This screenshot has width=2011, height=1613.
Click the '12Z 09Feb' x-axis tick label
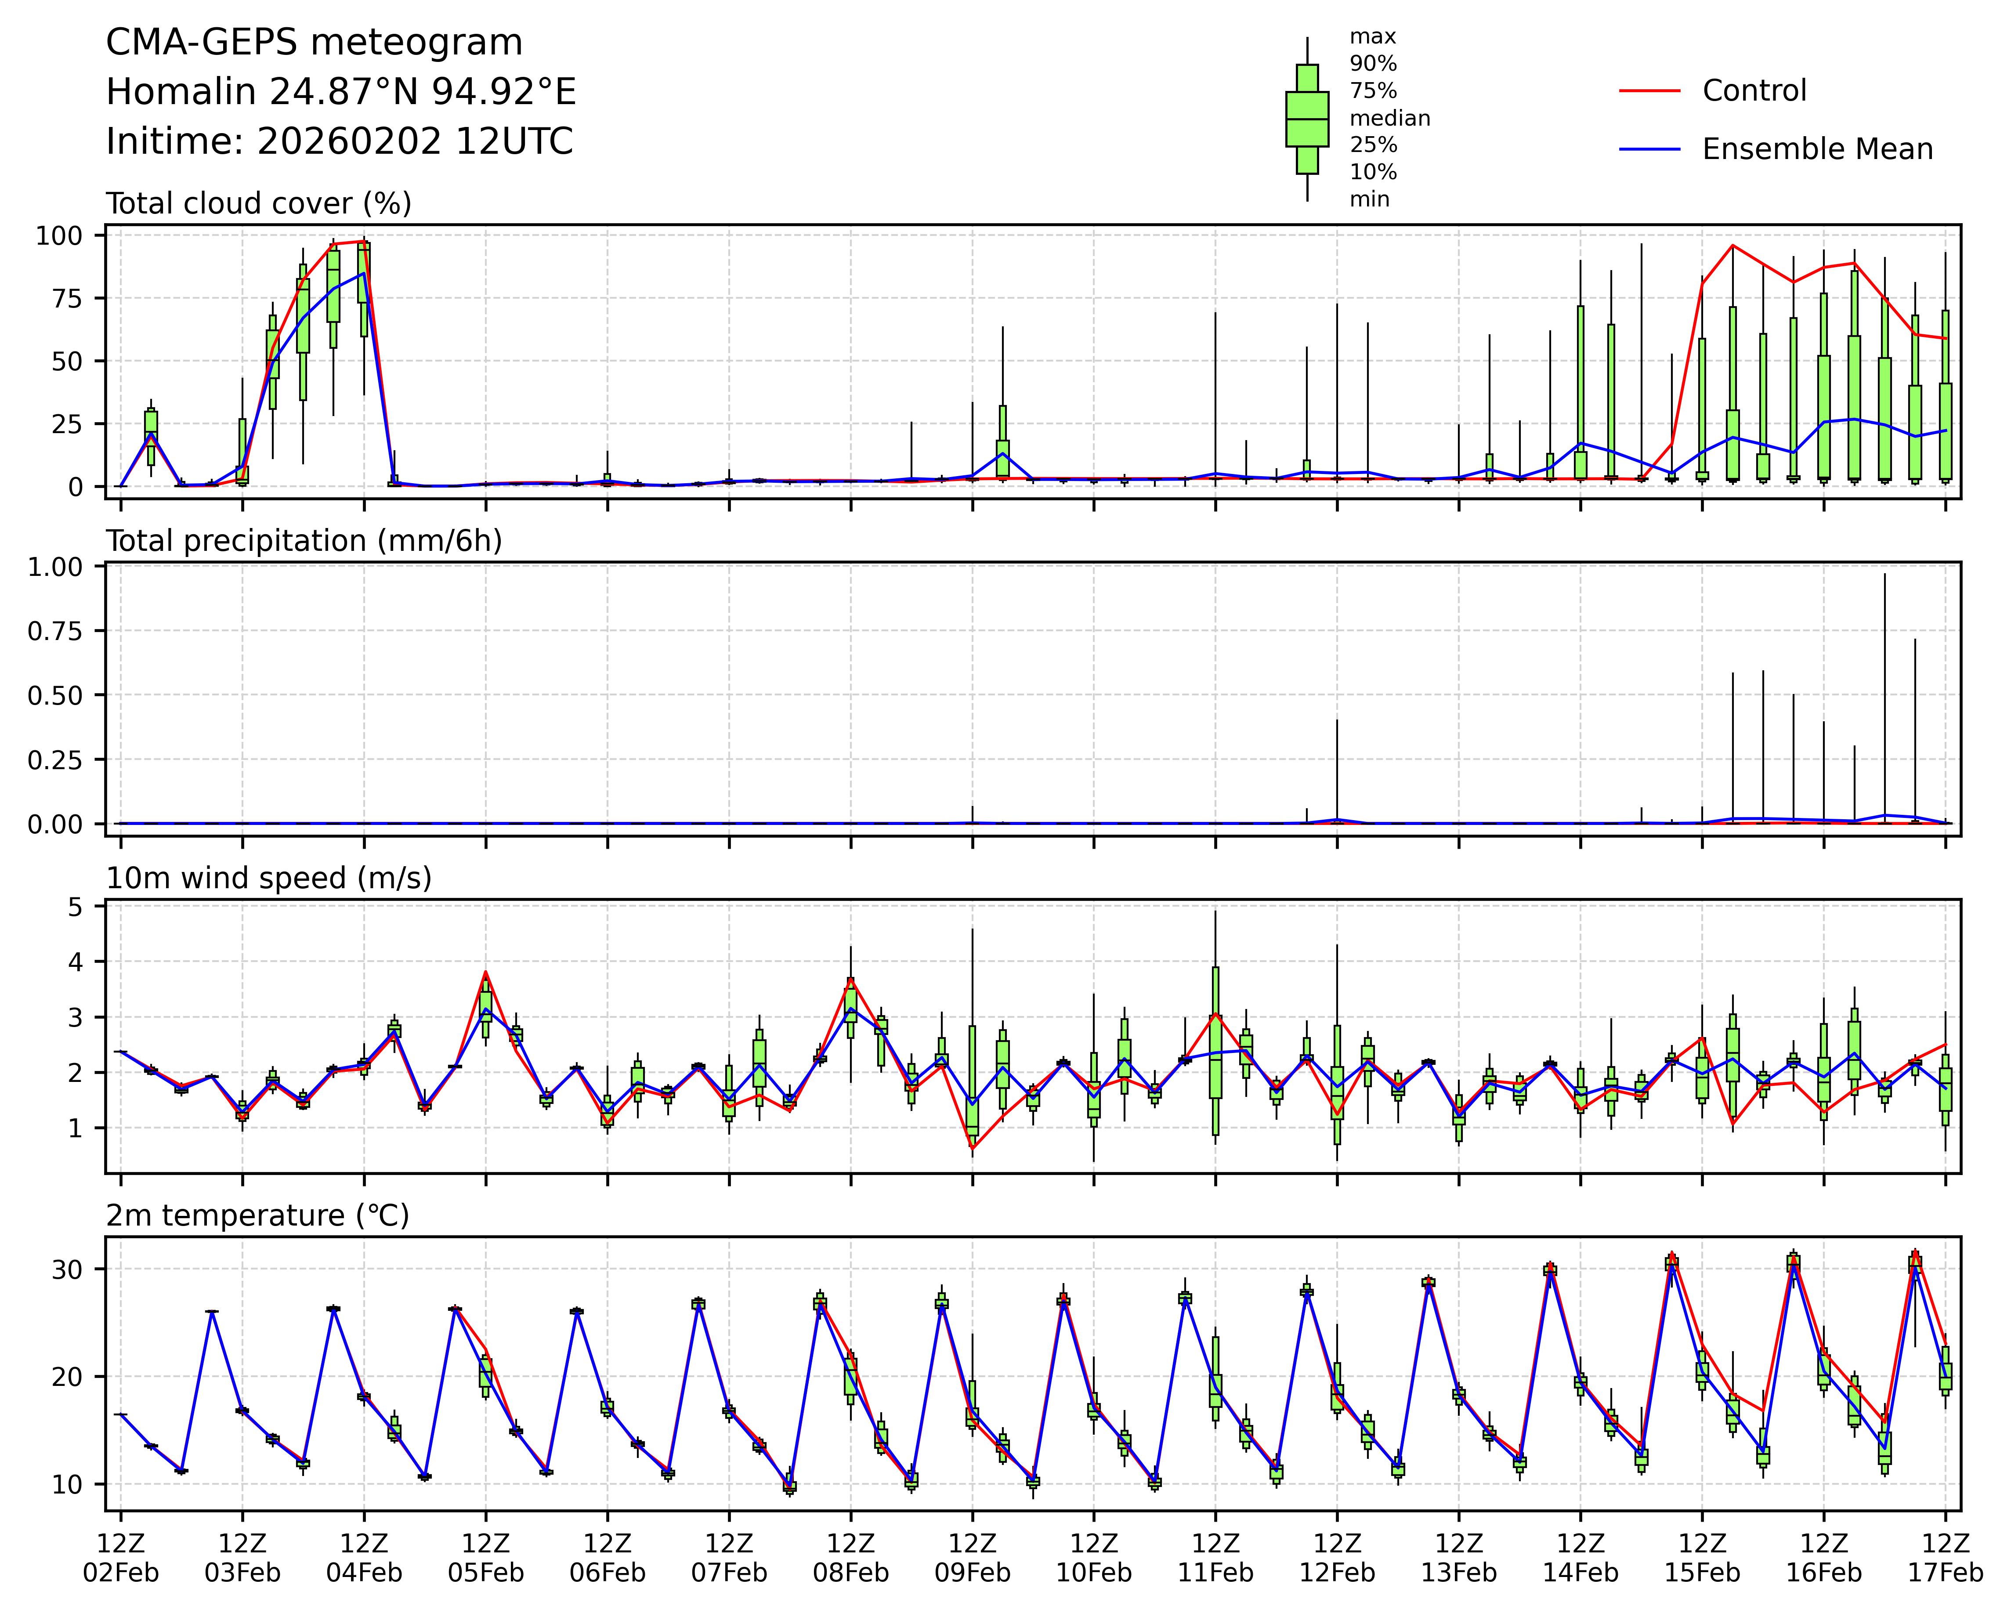click(972, 1558)
